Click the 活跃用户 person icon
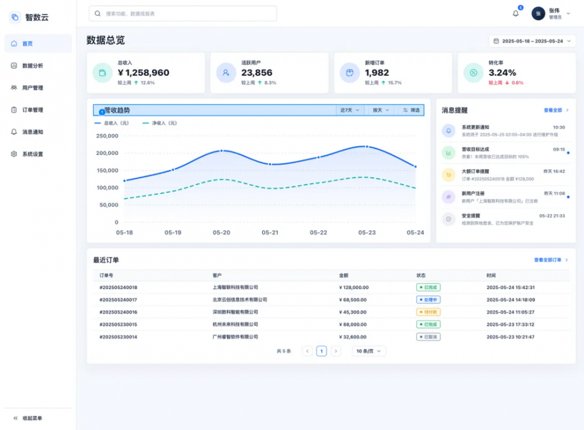 (226, 72)
